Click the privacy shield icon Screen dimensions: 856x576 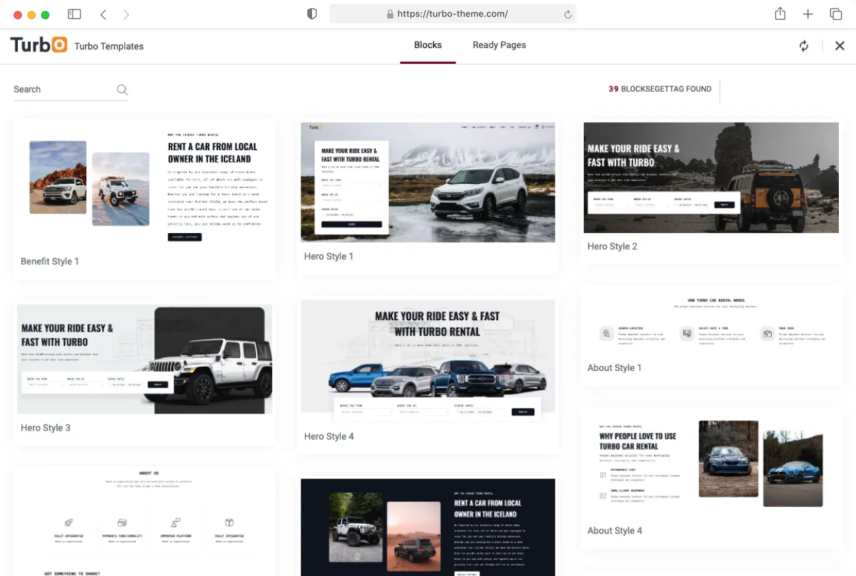[x=312, y=14]
